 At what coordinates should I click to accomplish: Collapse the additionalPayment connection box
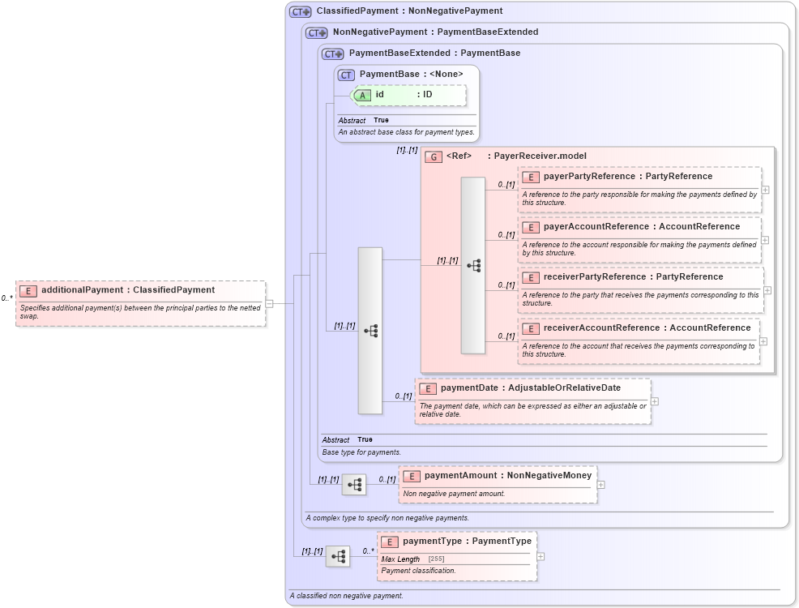(x=267, y=304)
